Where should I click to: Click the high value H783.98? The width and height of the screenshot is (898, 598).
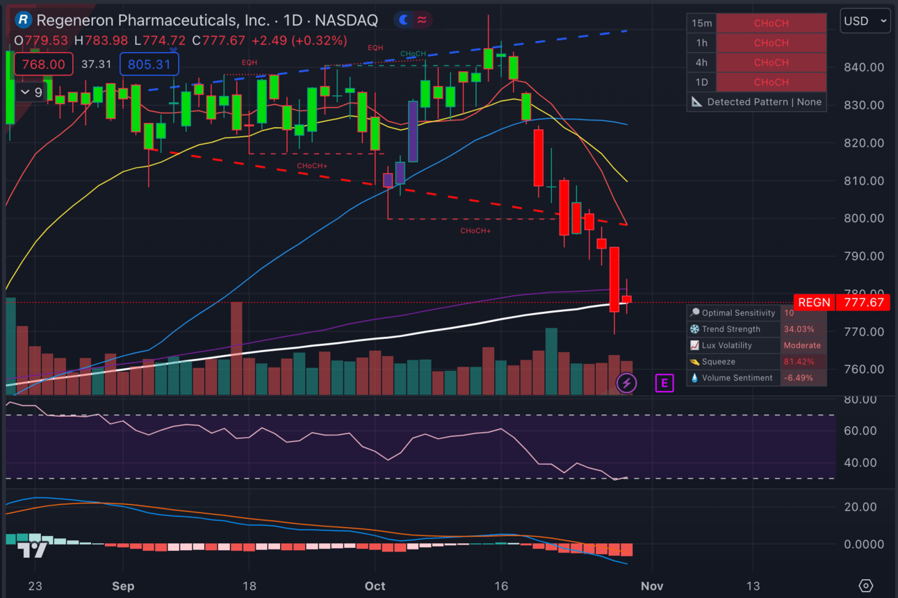click(x=101, y=41)
